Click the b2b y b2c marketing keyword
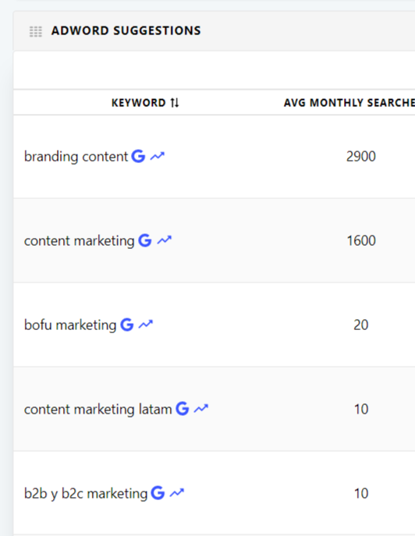This screenshot has width=415, height=536. pos(86,494)
